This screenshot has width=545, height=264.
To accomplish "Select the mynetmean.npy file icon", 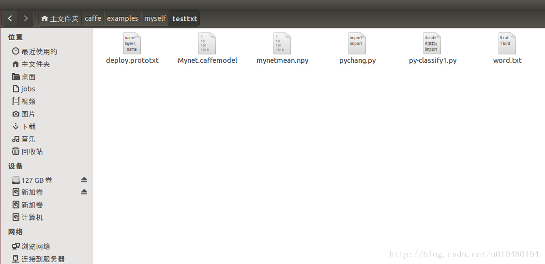I will [282, 44].
